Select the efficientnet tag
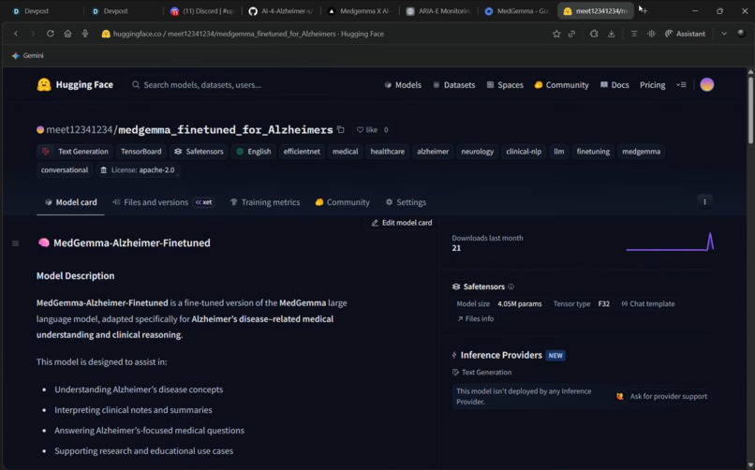Viewport: 755px width, 470px height. pos(302,151)
